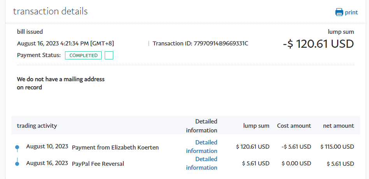
Task: Click the August 16 timeline dot
Action: [17, 164]
